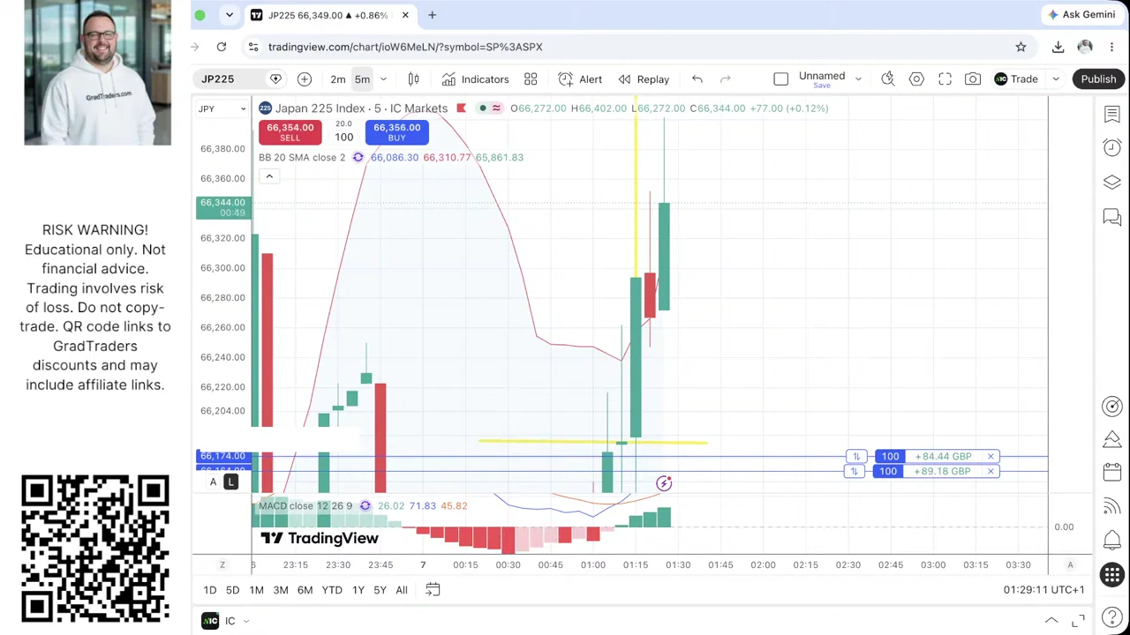Toggle log scale with the L button

(x=230, y=482)
